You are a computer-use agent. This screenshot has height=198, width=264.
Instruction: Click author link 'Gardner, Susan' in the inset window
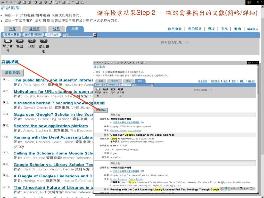tap(118, 130)
